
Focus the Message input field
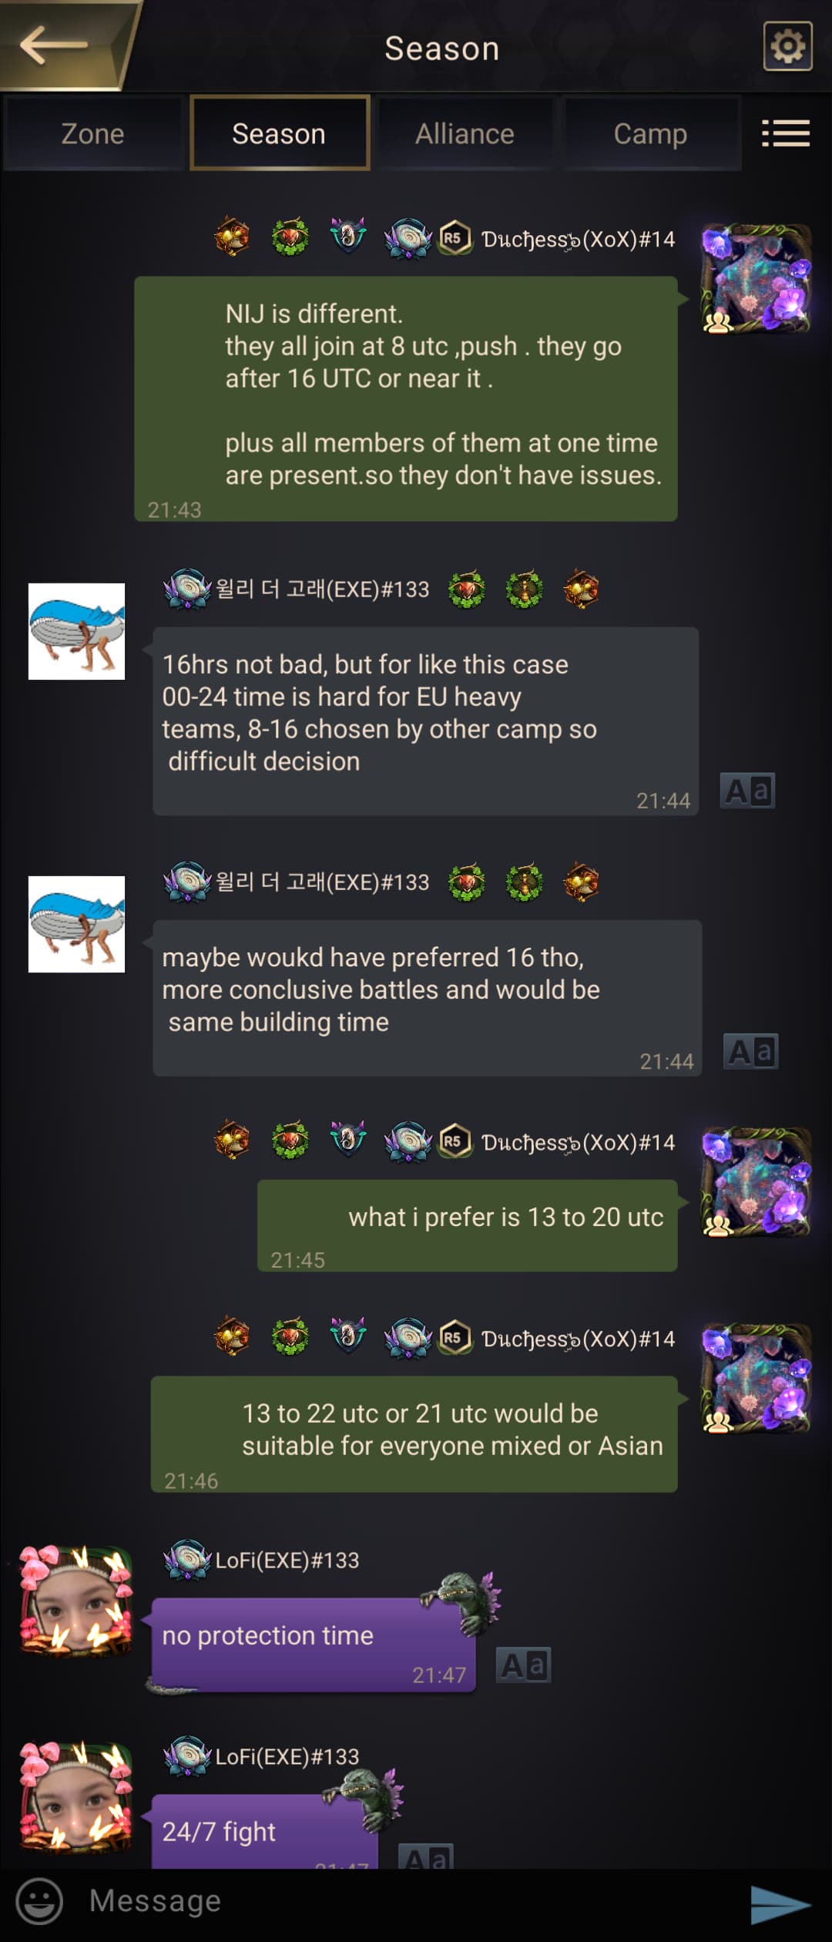click(408, 1901)
